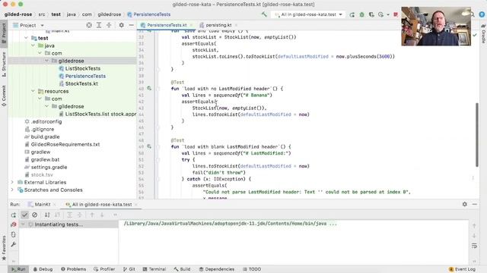Hide the Project panel with minus icon
Screen dimensions: 487x273
(x=132, y=25)
